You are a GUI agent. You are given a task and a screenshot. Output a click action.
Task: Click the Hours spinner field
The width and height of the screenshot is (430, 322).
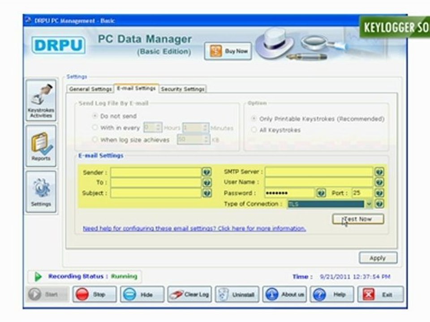point(153,127)
